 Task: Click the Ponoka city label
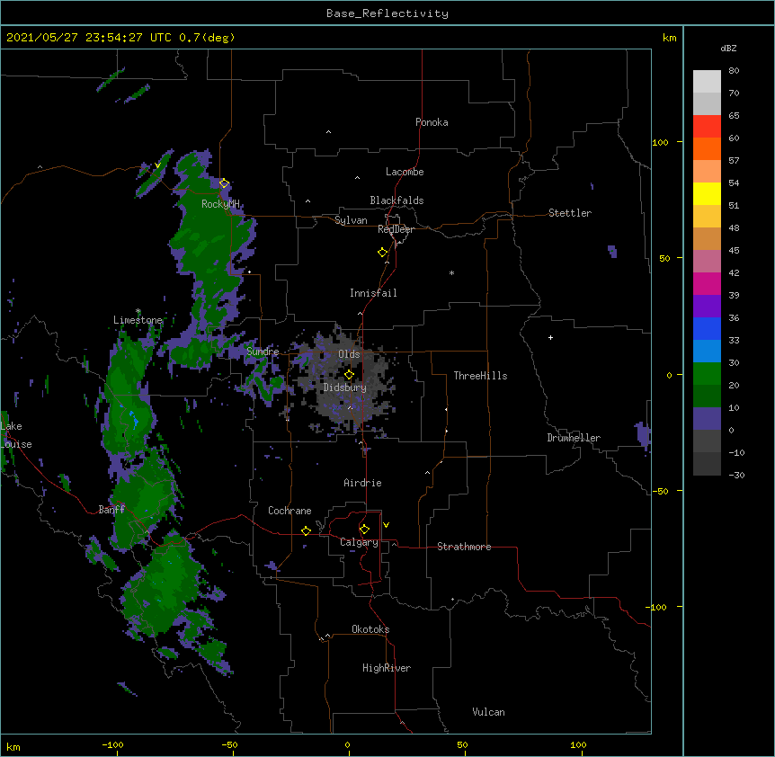(x=432, y=122)
